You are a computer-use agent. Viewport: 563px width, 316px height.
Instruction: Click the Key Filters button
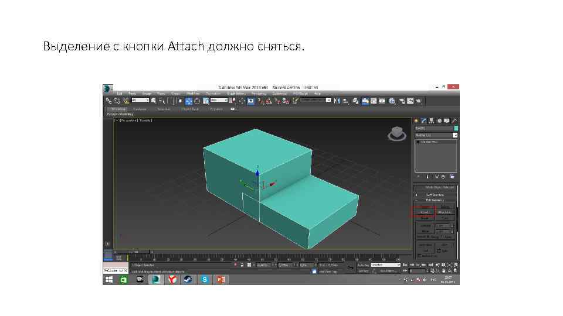[388, 271]
